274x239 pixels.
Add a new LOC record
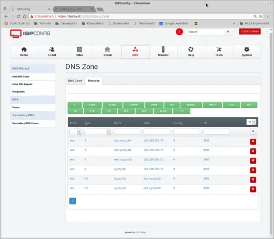(x=231, y=105)
